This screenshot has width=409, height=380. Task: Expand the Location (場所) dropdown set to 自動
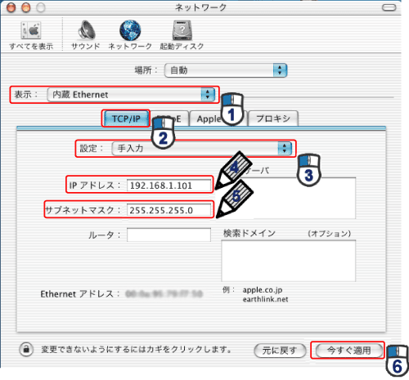226,70
